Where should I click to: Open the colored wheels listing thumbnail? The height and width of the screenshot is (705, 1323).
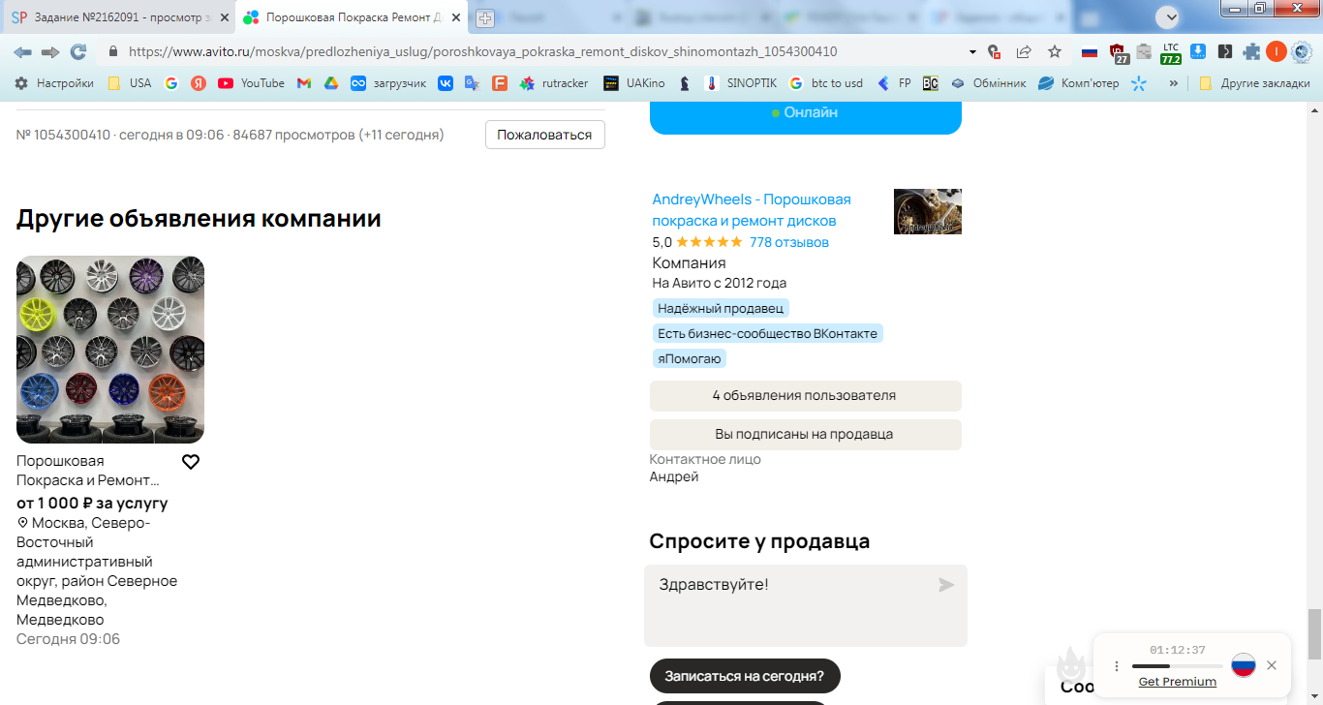(110, 350)
